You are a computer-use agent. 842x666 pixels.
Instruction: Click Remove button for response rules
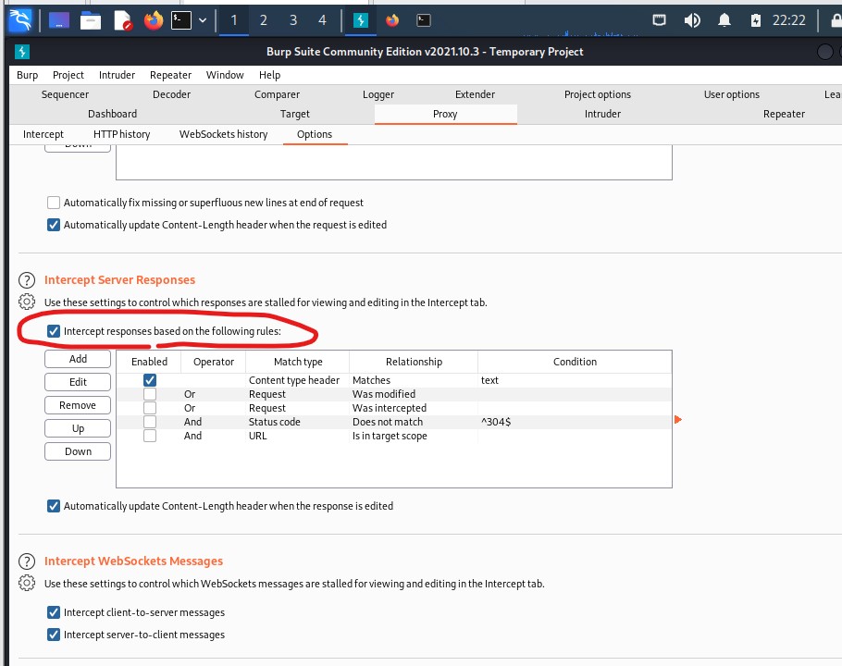pos(78,405)
